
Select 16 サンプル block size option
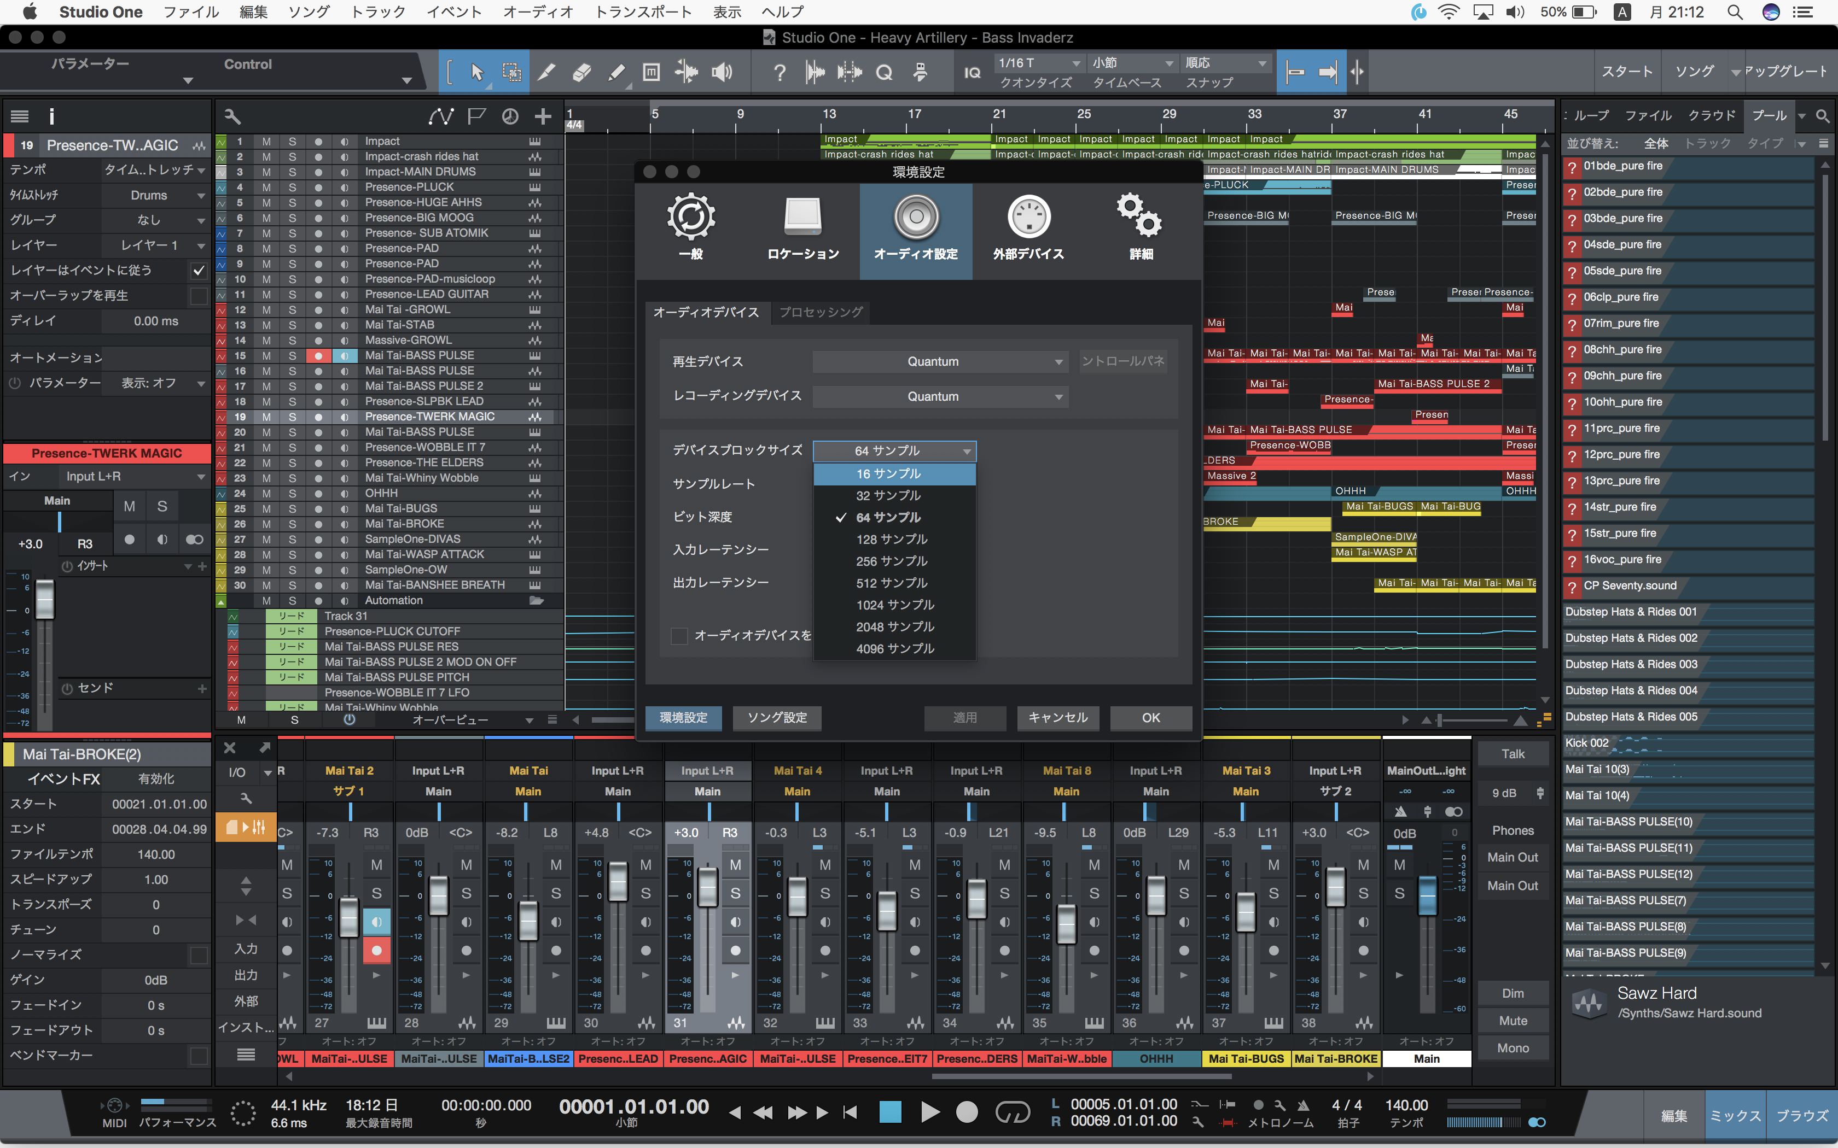894,474
